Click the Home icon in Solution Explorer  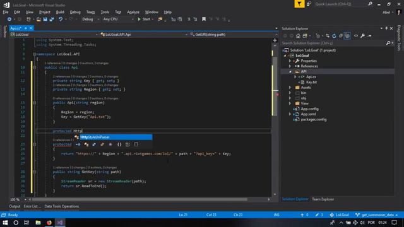pos(298,36)
